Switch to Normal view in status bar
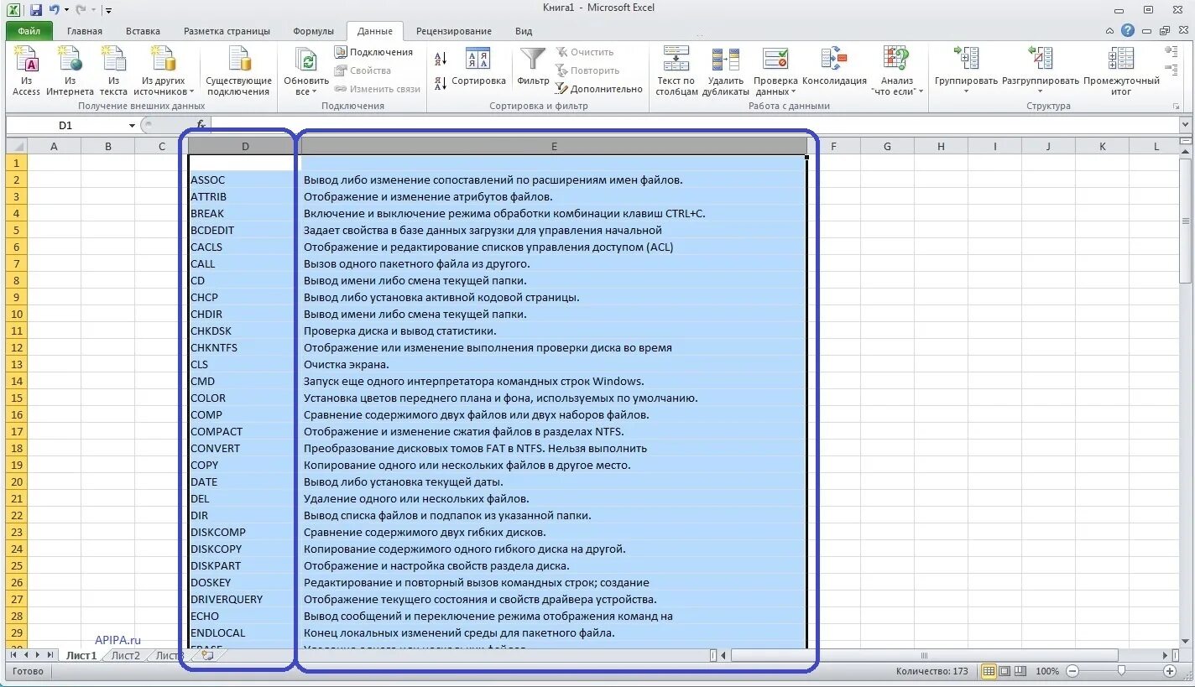The image size is (1195, 687). coord(989,672)
